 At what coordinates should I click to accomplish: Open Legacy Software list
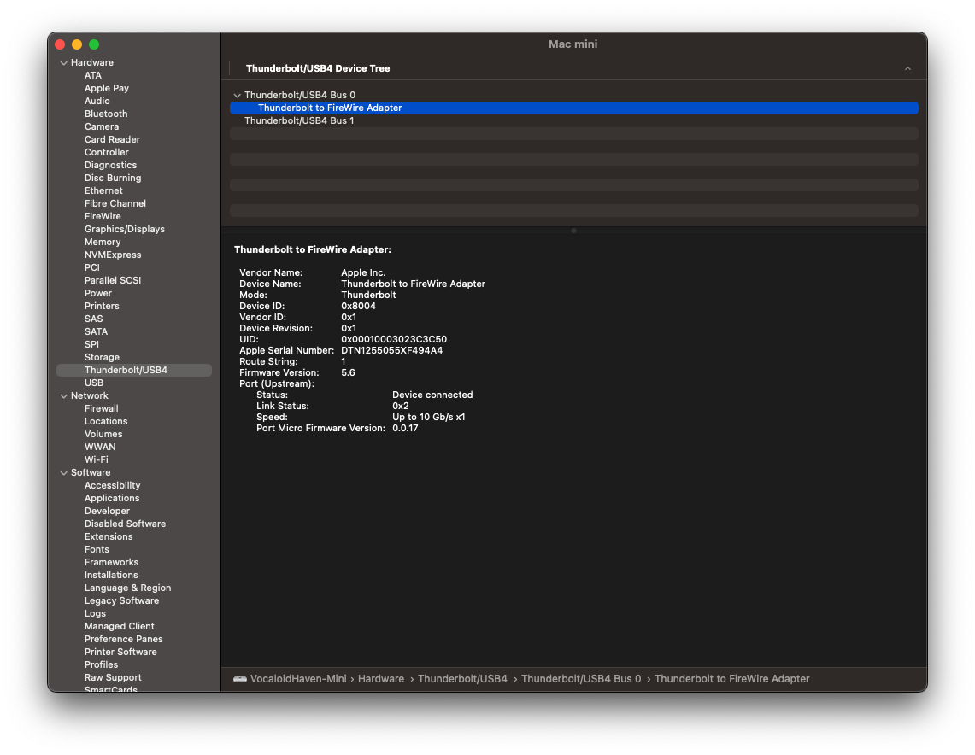[122, 601]
